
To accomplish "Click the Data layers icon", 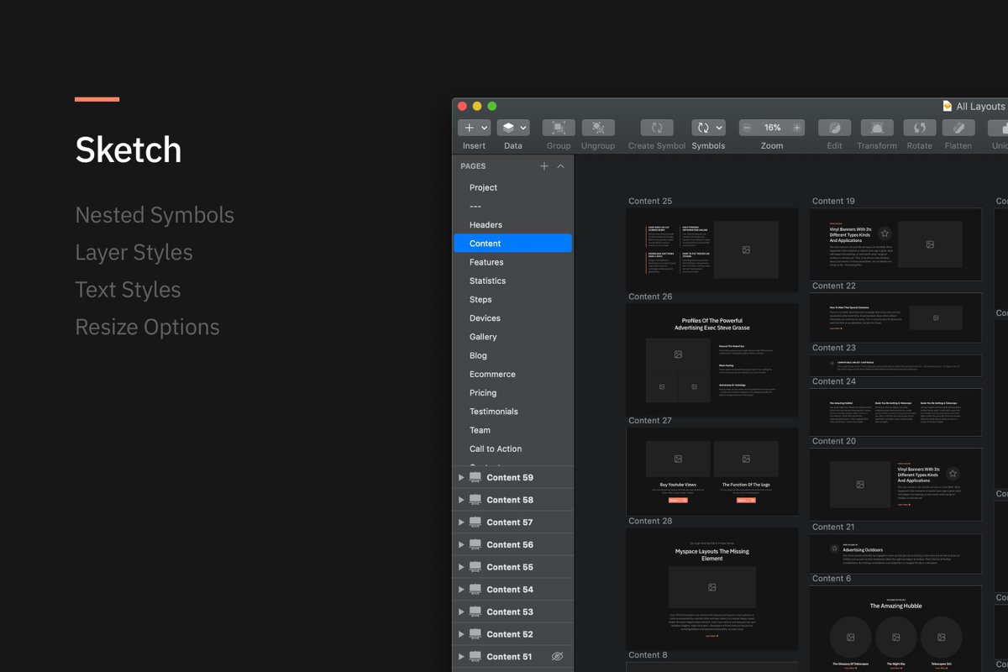I will pos(508,128).
